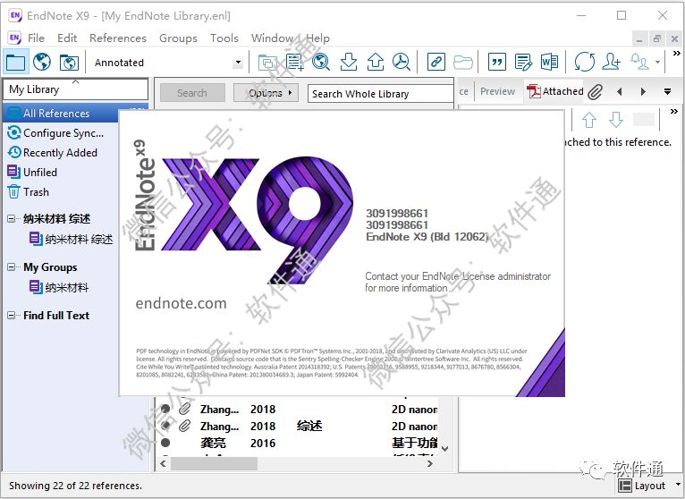Click Copy to Local Library toolbar icon
Image resolution: width=685 pixels, height=499 pixels.
(x=267, y=63)
